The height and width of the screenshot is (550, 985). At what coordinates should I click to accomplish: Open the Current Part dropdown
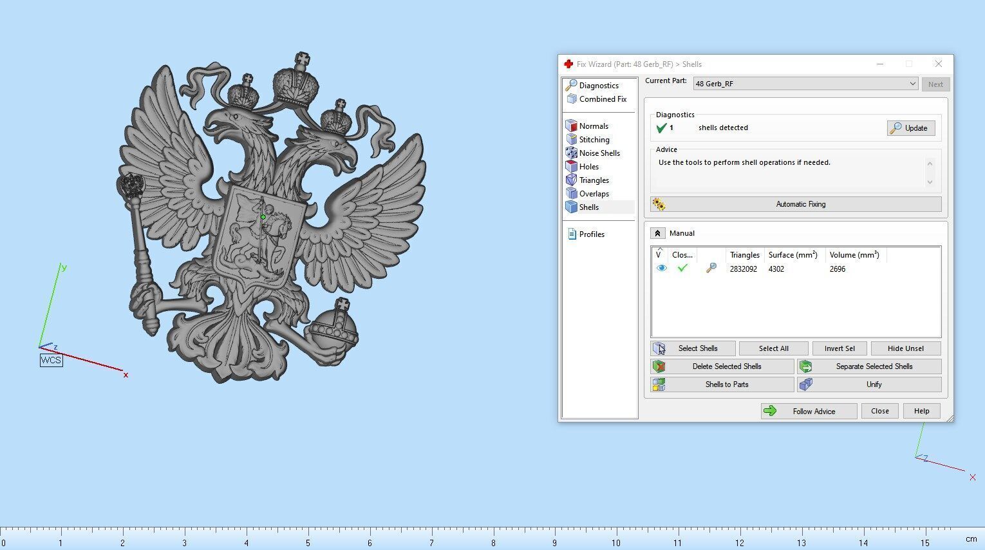tap(805, 84)
